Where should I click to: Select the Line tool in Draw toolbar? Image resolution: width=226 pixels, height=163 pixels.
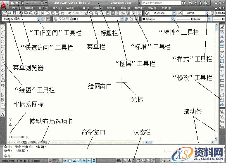(3, 27)
